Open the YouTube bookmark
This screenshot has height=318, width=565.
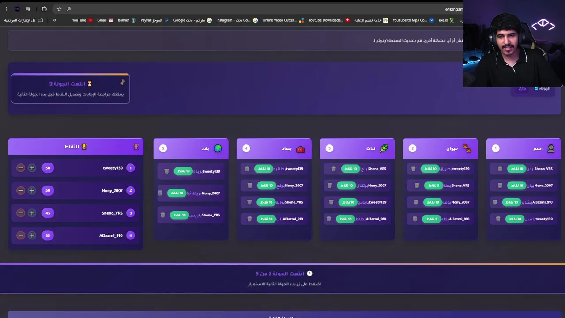(x=82, y=20)
